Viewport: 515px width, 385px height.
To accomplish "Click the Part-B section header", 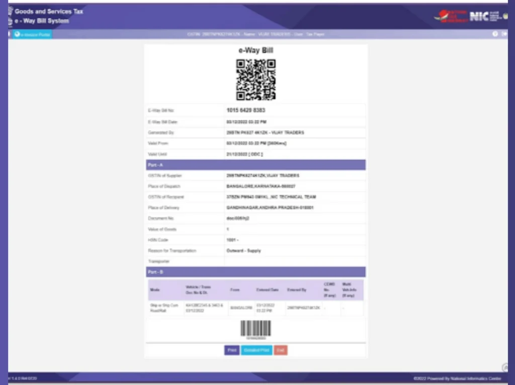I will tap(255, 272).
